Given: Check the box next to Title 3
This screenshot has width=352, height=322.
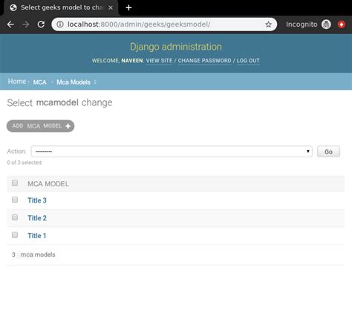Looking at the screenshot, I should point(15,200).
